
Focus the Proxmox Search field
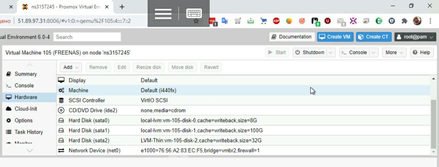(x=87, y=37)
